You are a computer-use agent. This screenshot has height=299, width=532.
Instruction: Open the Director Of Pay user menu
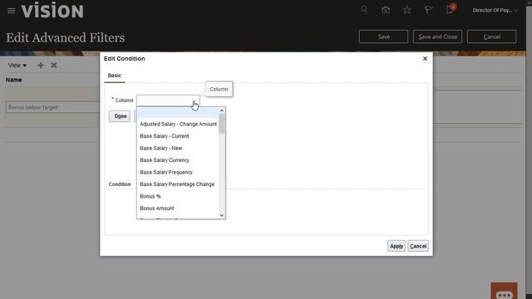point(495,10)
